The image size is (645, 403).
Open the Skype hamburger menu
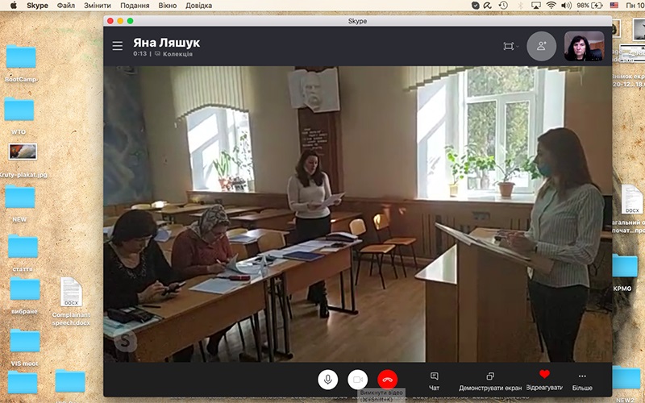point(117,46)
